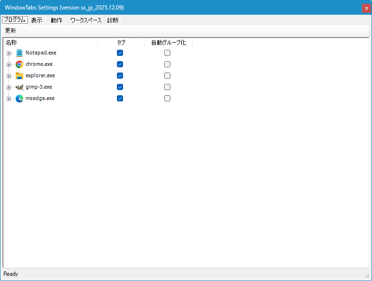Open the 動作 tab
Image resolution: width=372 pixels, height=281 pixels.
tap(56, 20)
